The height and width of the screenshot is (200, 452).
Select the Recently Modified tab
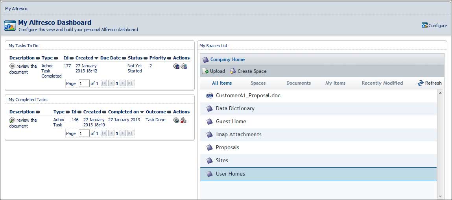coord(382,83)
